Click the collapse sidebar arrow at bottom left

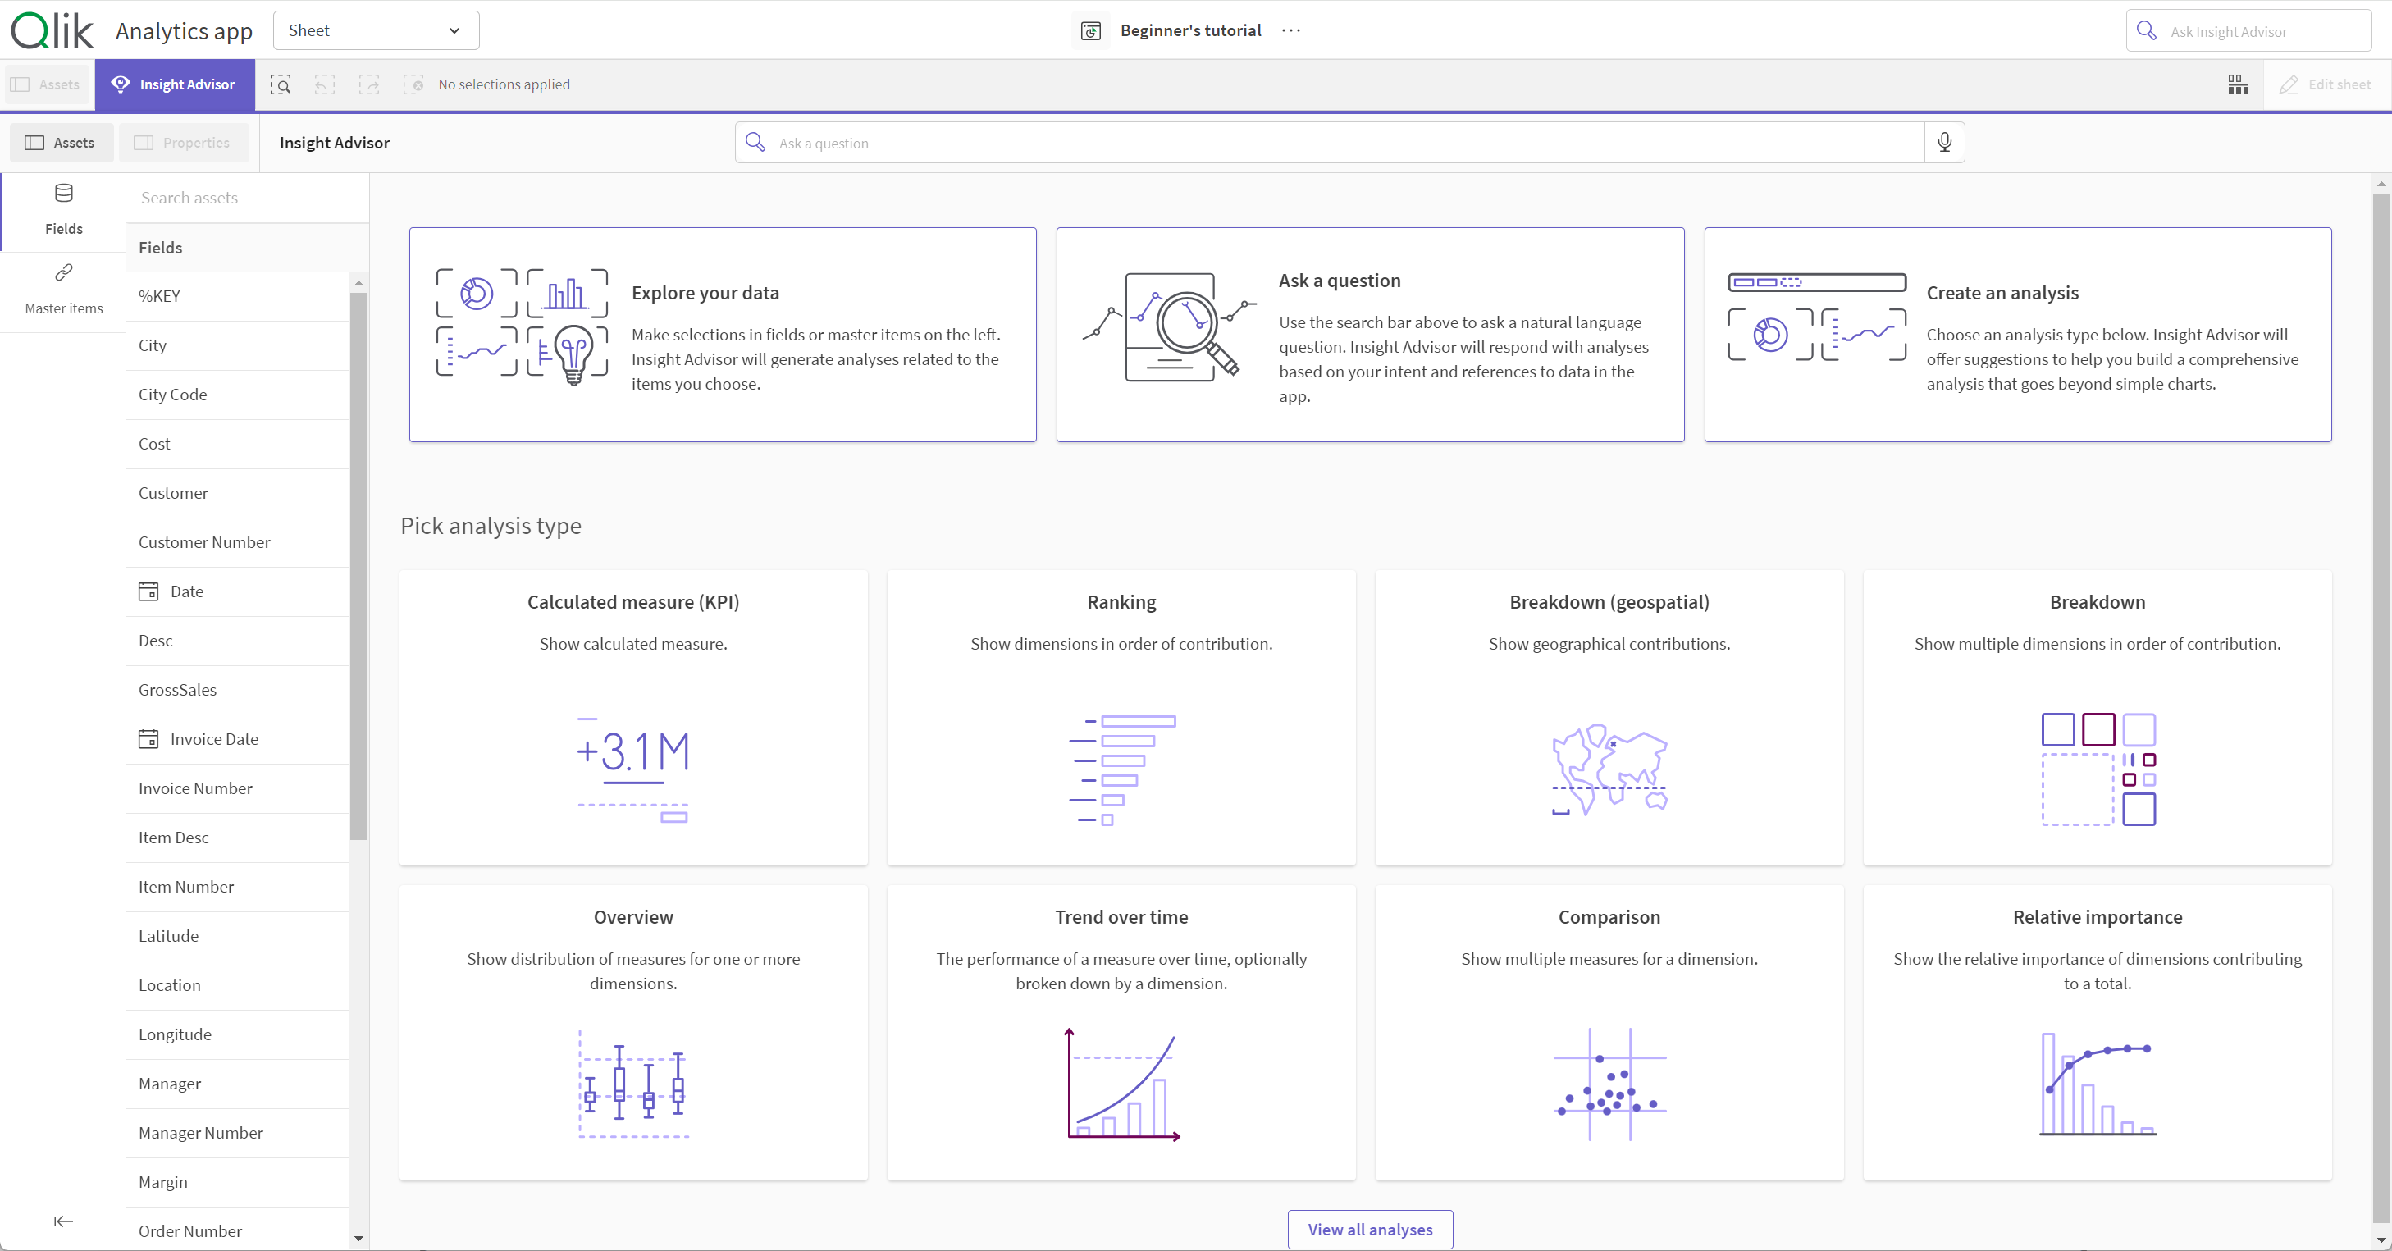[63, 1219]
